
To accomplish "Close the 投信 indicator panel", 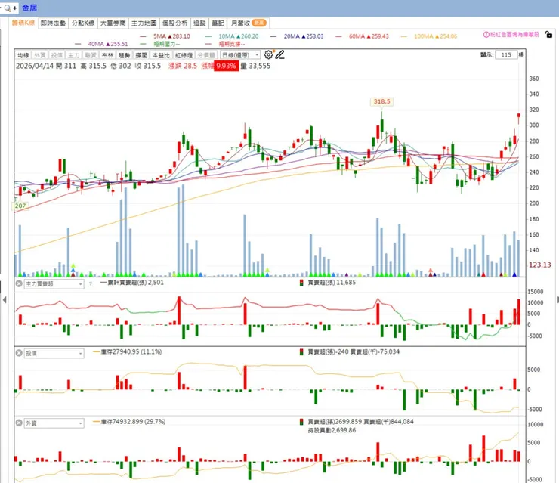I will click(x=19, y=353).
